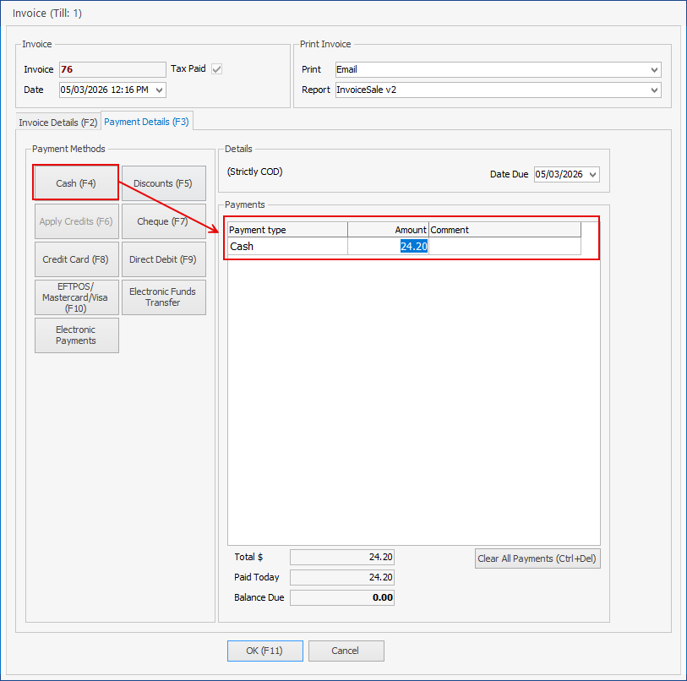687x681 pixels.
Task: Clear All Payments (Ctrl+Del) button
Action: tap(537, 558)
